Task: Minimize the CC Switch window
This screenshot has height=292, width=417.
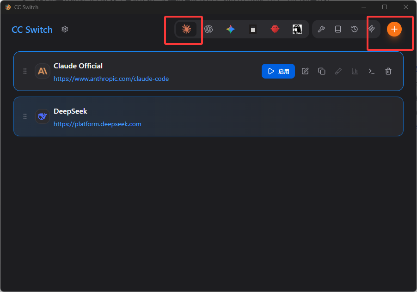Action: (364, 7)
